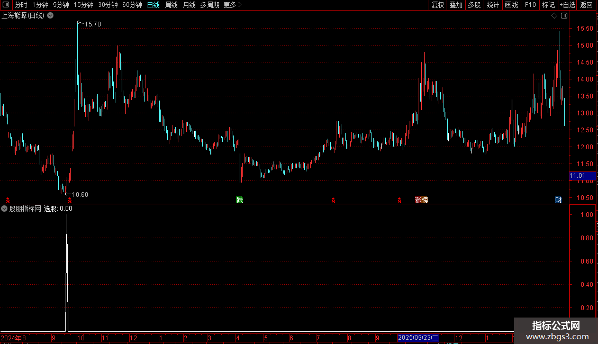Screen dimensions: 598x344
Task: Click the blue 财 marker on chart
Action: [558, 200]
